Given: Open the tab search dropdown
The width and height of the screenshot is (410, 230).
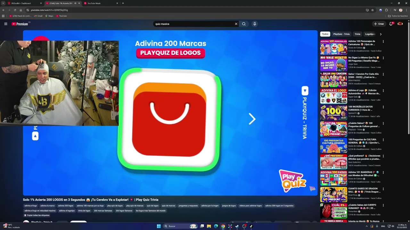Looking at the screenshot, I should tap(3, 3).
